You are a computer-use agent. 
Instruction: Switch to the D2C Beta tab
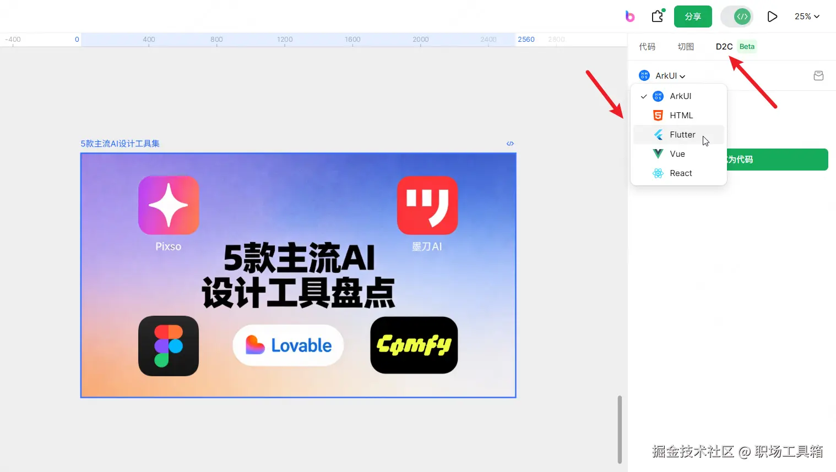(x=736, y=47)
